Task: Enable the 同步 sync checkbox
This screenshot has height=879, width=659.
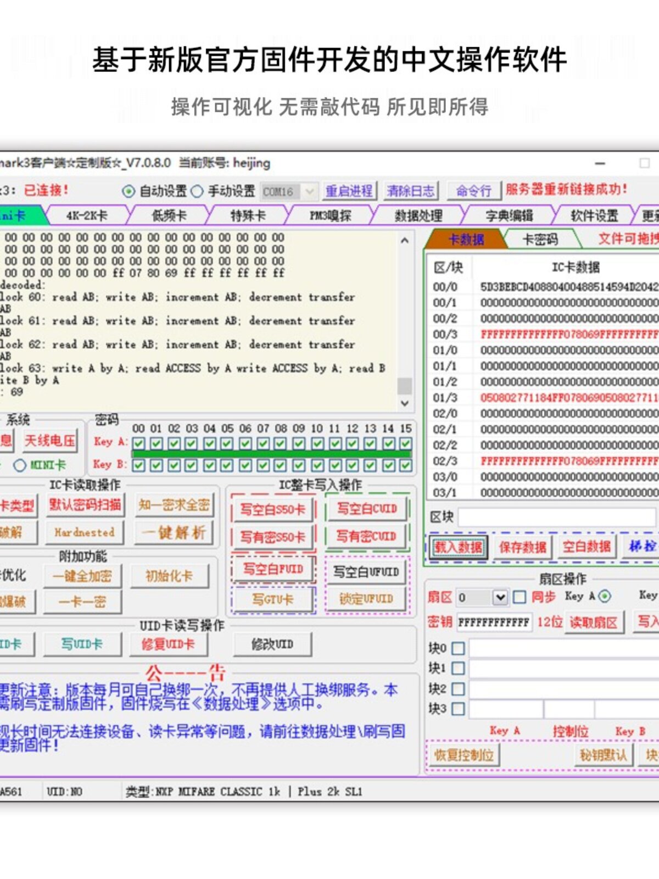Action: (x=520, y=597)
